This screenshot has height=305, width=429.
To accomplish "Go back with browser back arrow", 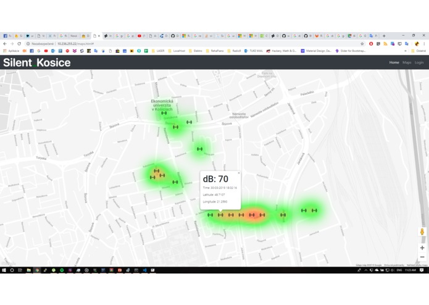I will point(5,43).
